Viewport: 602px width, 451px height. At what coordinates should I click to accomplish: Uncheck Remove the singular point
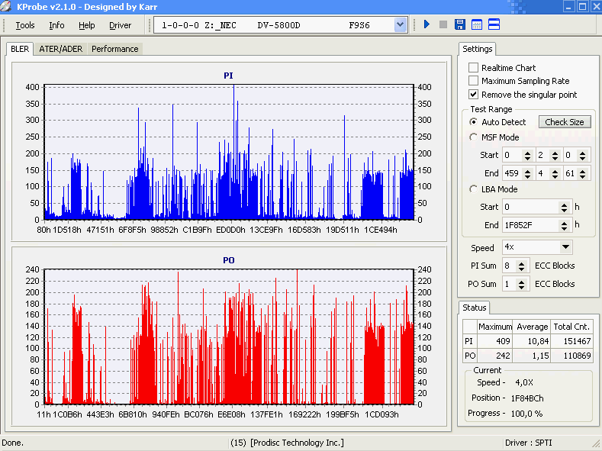pyautogui.click(x=474, y=95)
